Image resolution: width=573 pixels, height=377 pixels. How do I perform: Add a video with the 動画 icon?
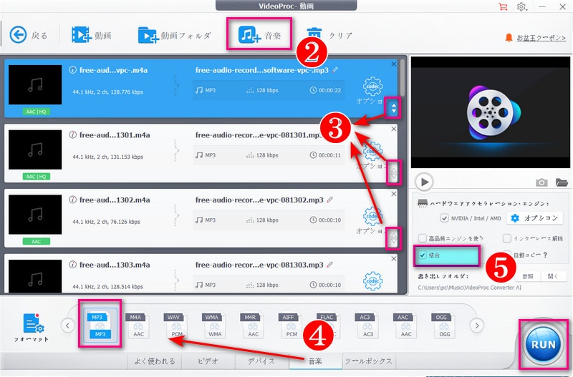point(92,35)
